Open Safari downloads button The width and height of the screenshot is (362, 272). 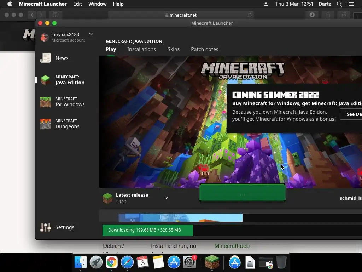(x=312, y=15)
